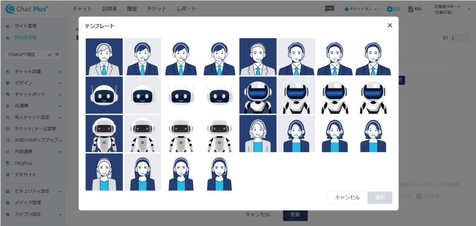This screenshot has width=476, height=226.
Task: Click キャンセル in the template dialog
Action: click(x=347, y=198)
